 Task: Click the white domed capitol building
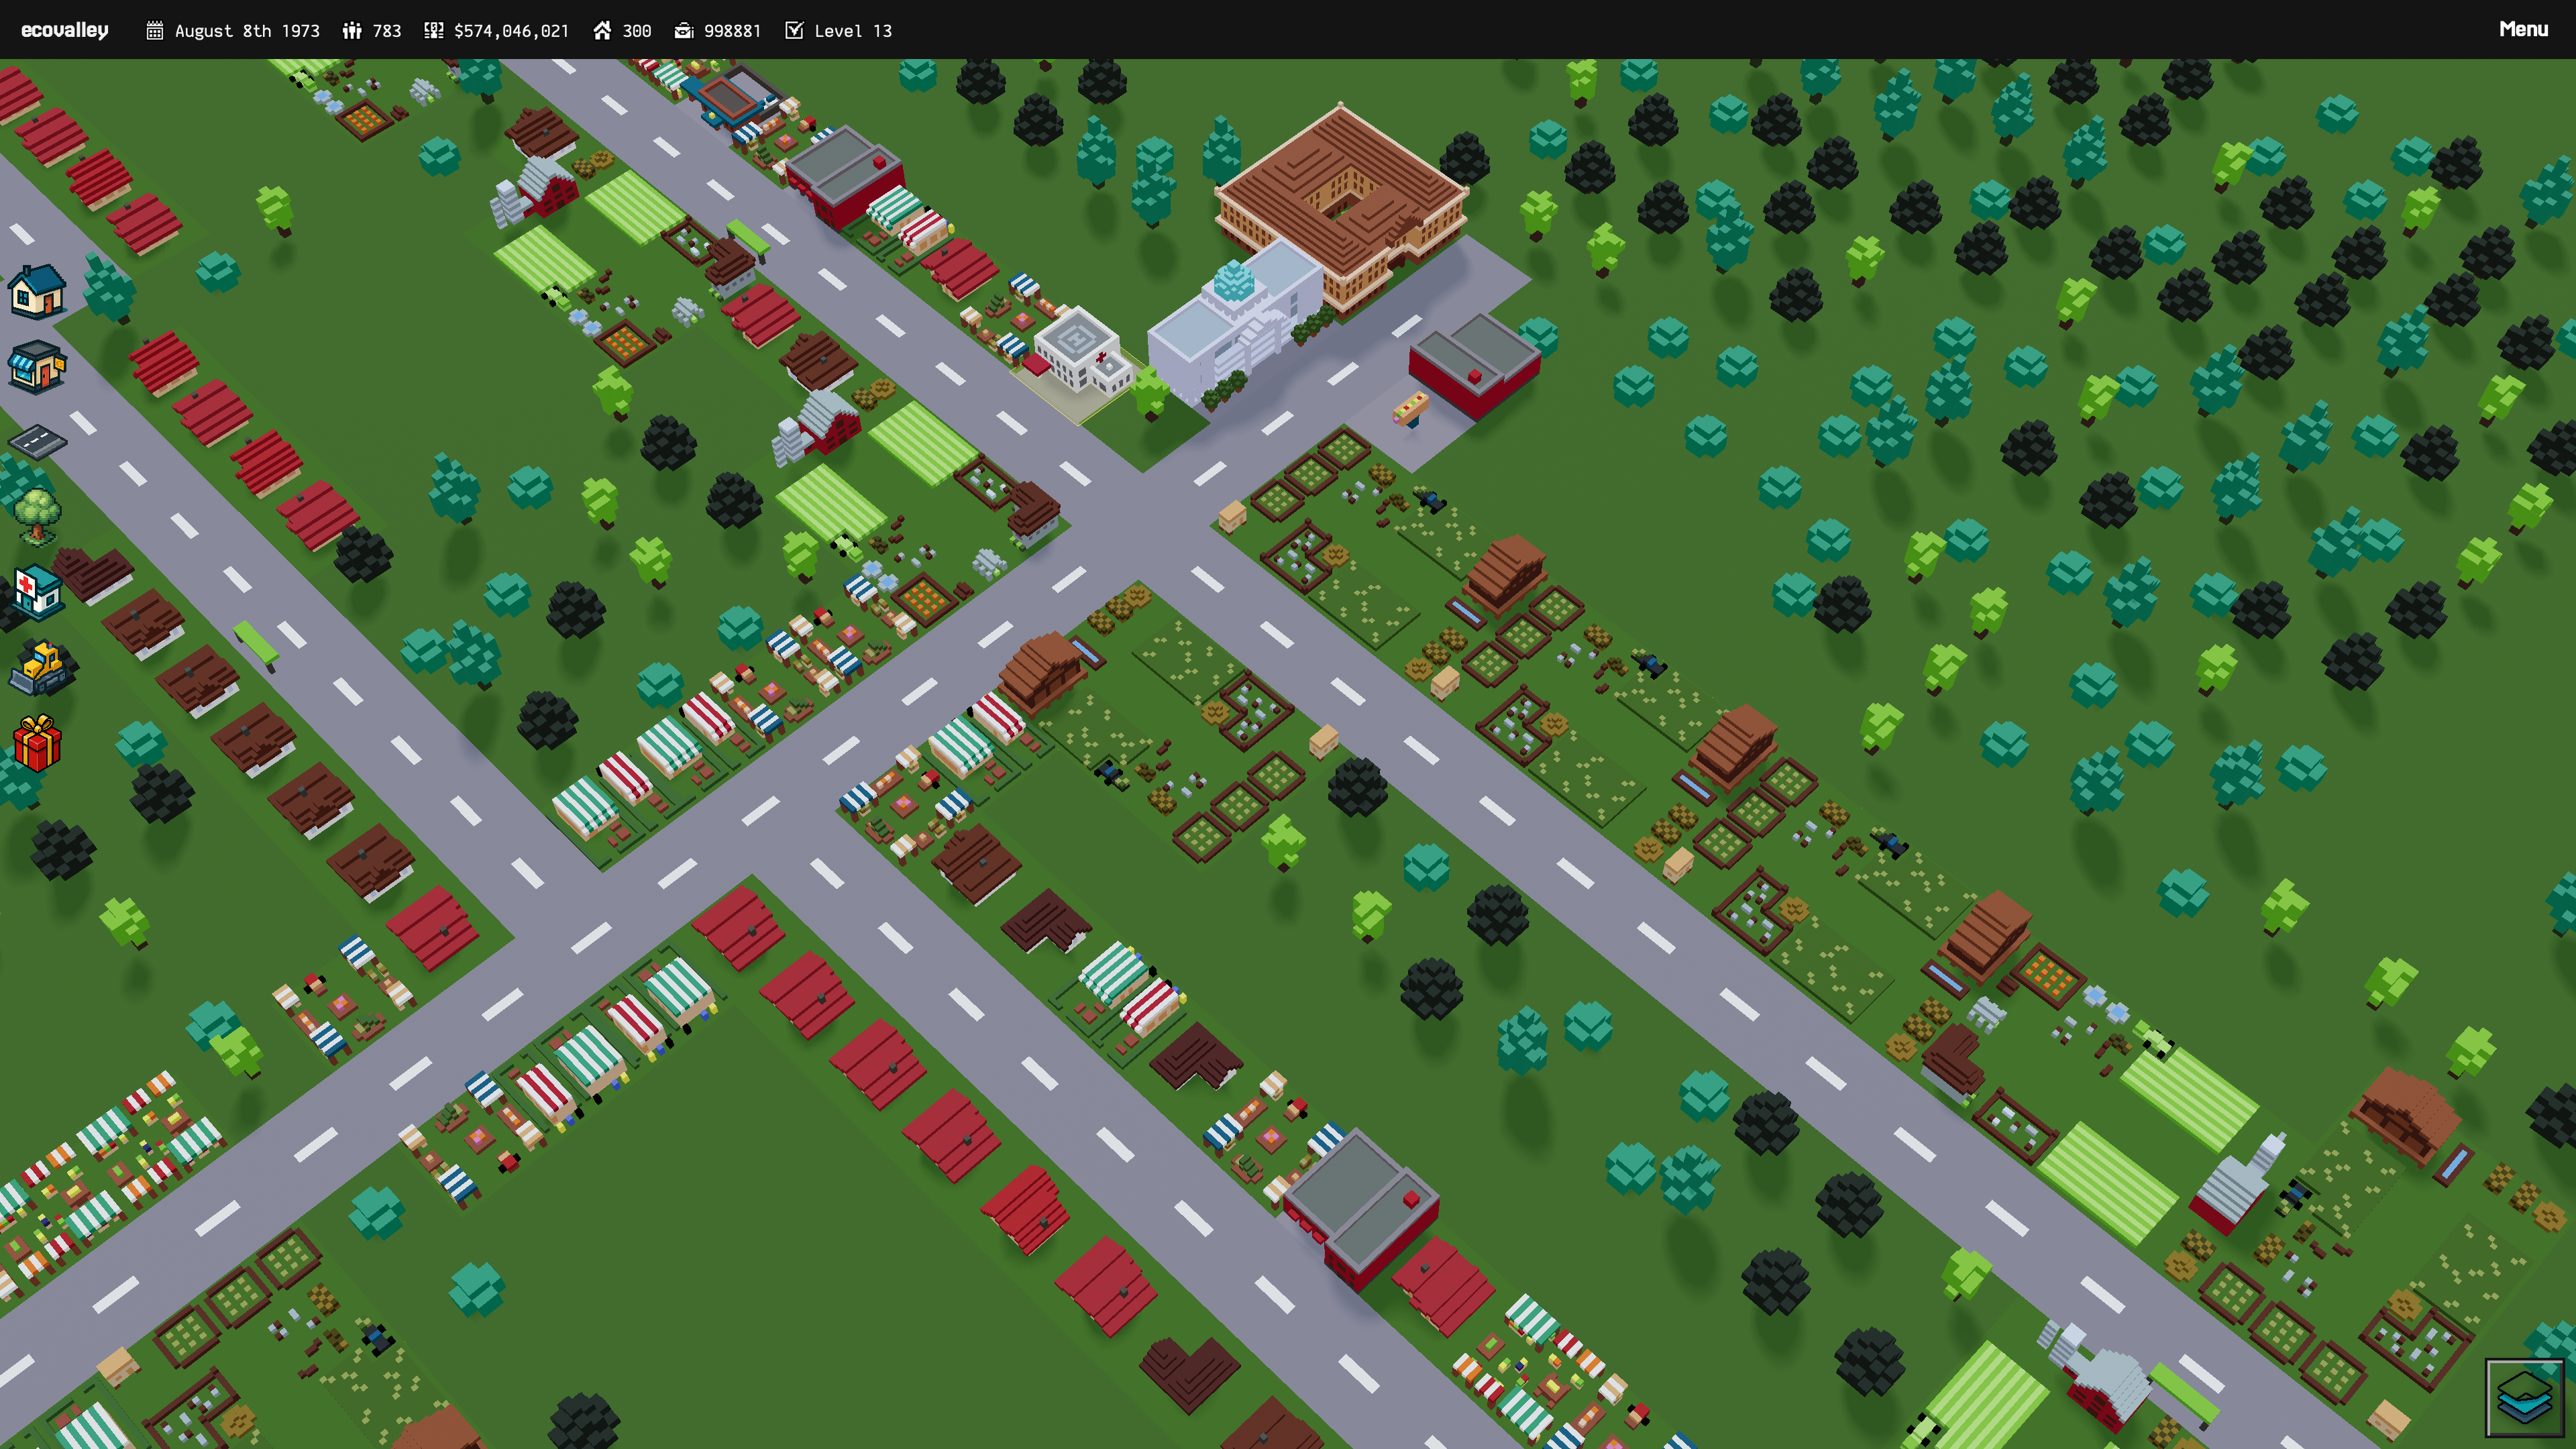(x=1236, y=320)
